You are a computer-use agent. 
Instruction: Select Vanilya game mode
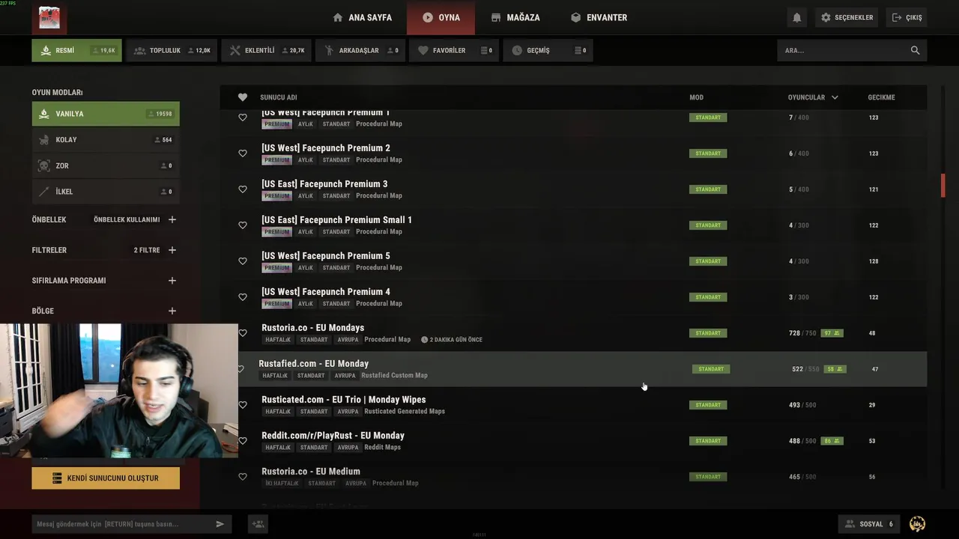(x=106, y=114)
